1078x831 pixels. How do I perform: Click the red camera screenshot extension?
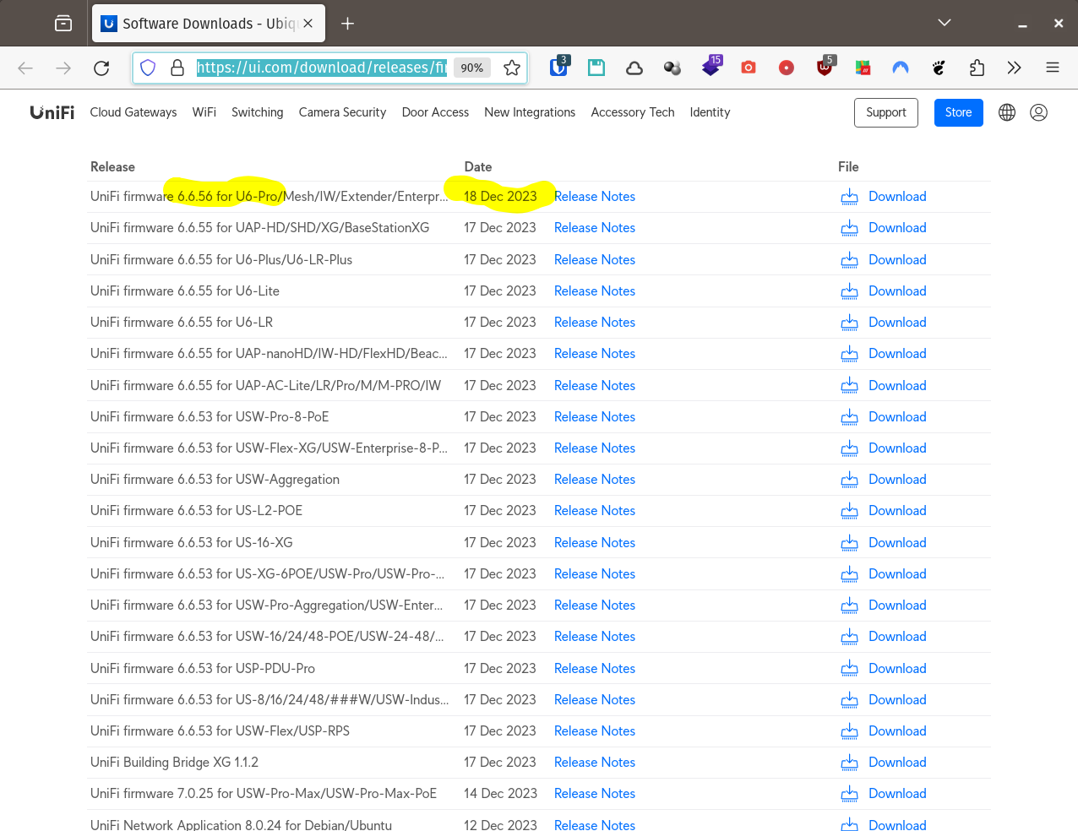(749, 68)
